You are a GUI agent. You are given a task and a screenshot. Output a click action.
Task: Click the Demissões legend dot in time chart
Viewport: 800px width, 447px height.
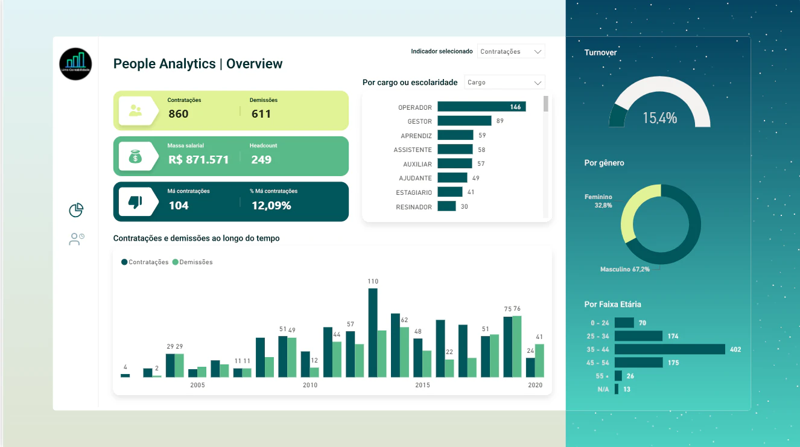point(176,262)
